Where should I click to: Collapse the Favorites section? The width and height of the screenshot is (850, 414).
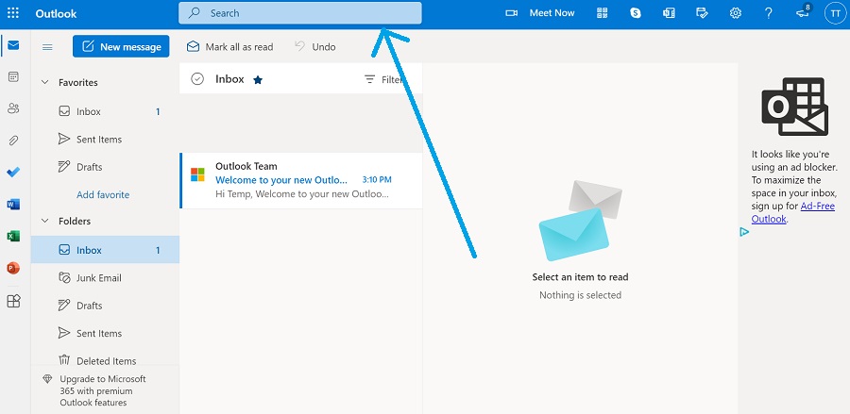tap(45, 82)
